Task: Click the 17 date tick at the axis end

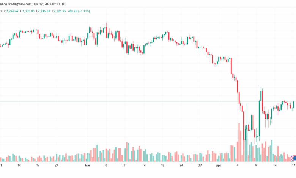Action: point(294,166)
